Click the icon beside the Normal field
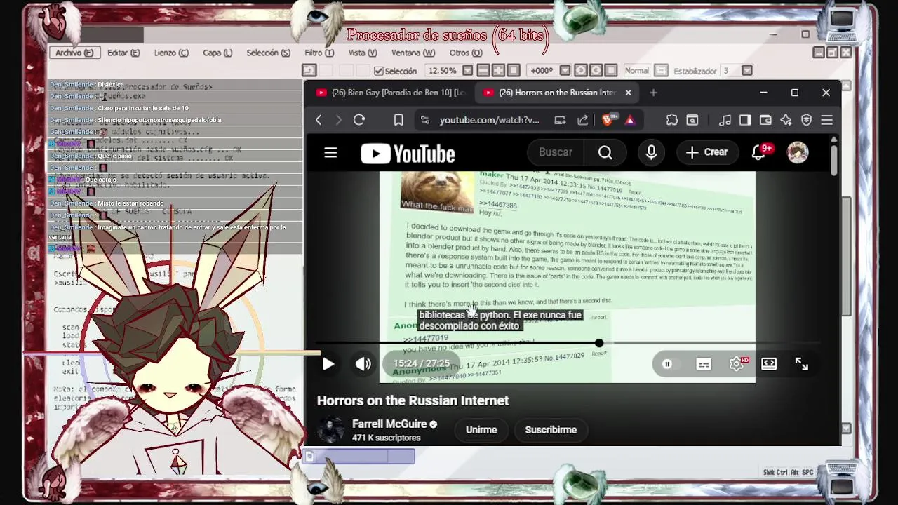Viewport: 898px width, 505px height. [661, 71]
